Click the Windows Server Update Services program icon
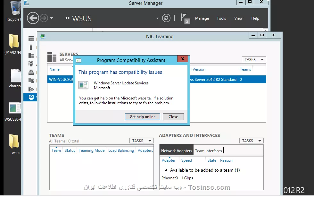Screen dimensions: 314x197 (x=83, y=85)
